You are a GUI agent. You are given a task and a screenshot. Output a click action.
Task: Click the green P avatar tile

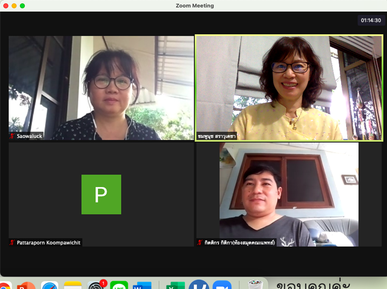[x=101, y=194]
